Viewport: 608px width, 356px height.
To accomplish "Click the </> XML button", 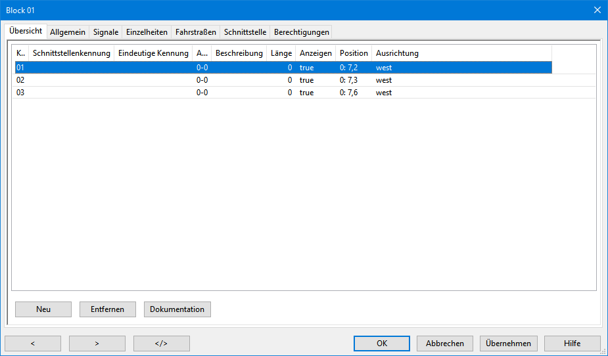I will (162, 344).
